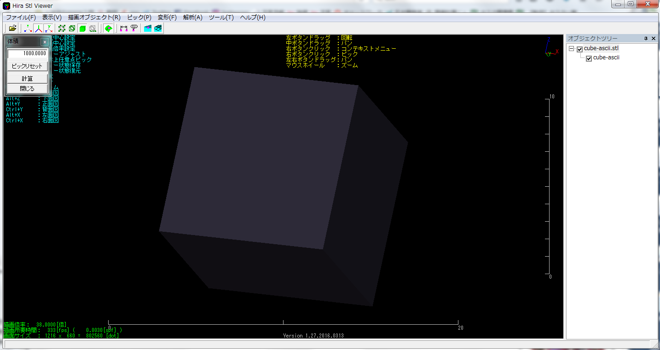Click the volume value field showing 1000.0000
The width and height of the screenshot is (660, 350).
click(28, 53)
